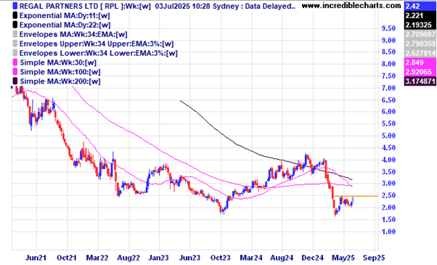Click the Jun23 date axis label
437x265 pixels.
click(x=189, y=258)
